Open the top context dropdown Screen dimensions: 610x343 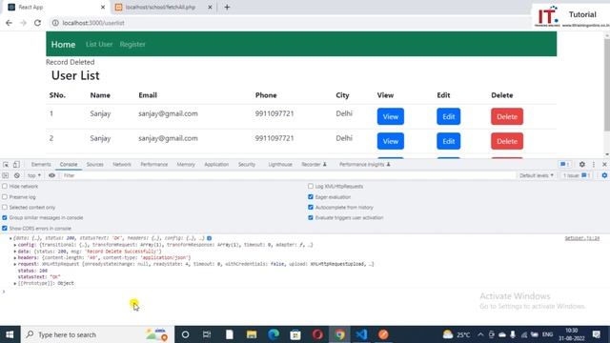click(34, 175)
